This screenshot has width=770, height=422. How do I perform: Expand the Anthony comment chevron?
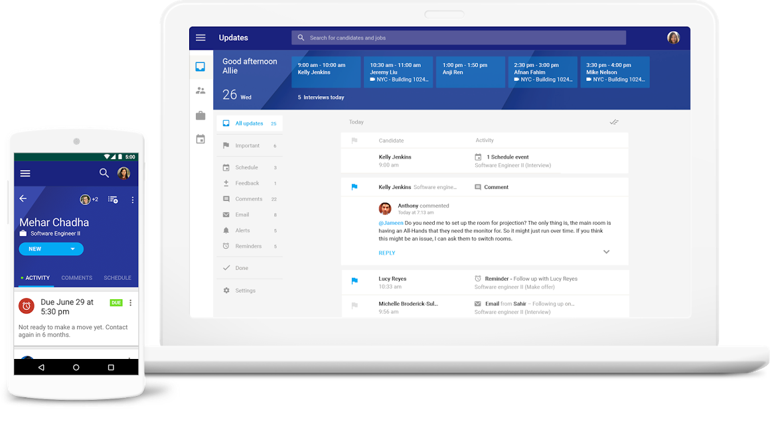[607, 251]
